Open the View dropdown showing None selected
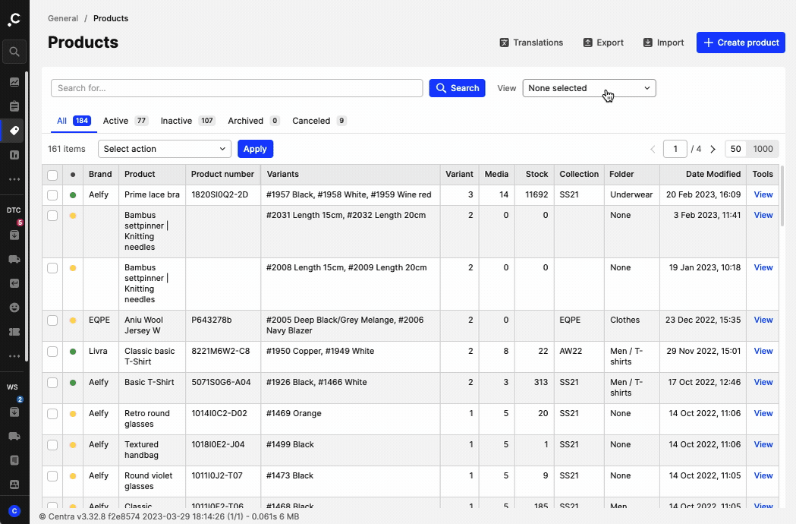The width and height of the screenshot is (796, 524). click(x=589, y=88)
